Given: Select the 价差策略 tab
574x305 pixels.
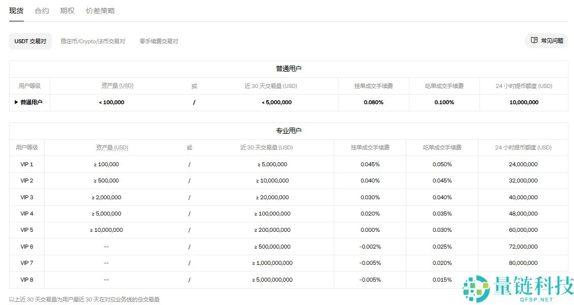Looking at the screenshot, I should click(x=100, y=10).
